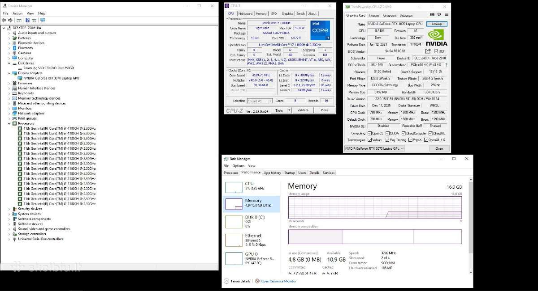Click the Lookup button in GPU-Z
Image resolution: width=538 pixels, height=291 pixels.
pos(437,24)
